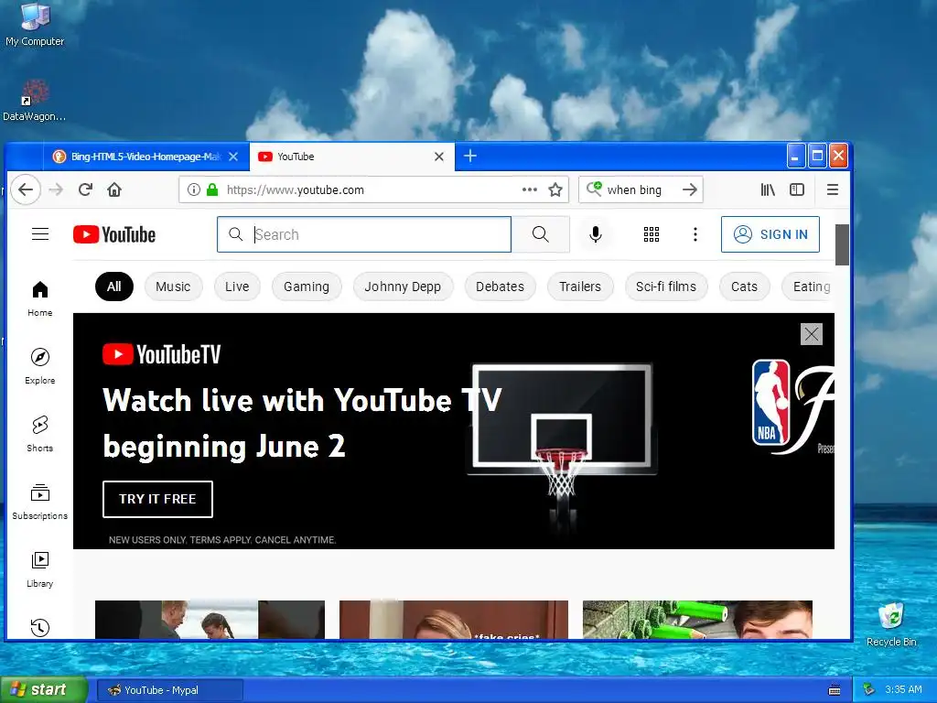The image size is (937, 703).
Task: Open the browser library icon
Action: pos(768,190)
